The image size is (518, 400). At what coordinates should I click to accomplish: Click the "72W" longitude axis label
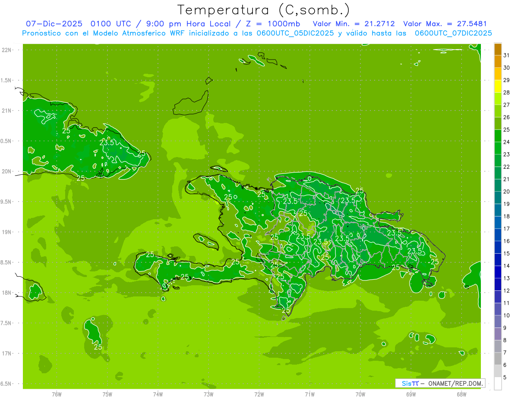[259, 394]
